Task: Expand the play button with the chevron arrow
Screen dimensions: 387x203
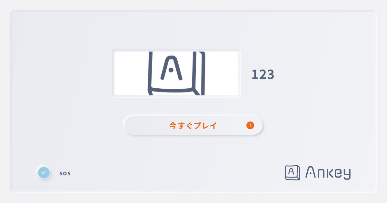Action: pos(193,125)
